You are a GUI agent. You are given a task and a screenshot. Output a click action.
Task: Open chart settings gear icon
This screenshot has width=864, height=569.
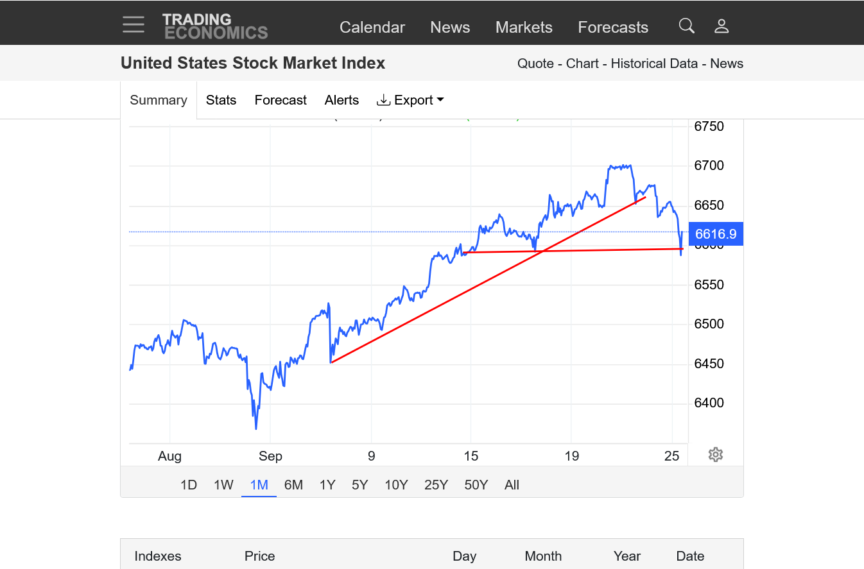pyautogui.click(x=716, y=455)
